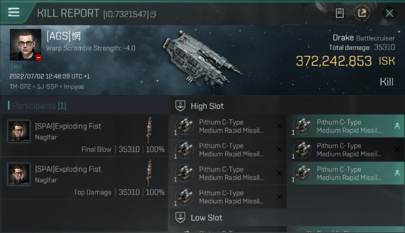Select the Top Damage Exploding Fist portrait

pos(19,174)
